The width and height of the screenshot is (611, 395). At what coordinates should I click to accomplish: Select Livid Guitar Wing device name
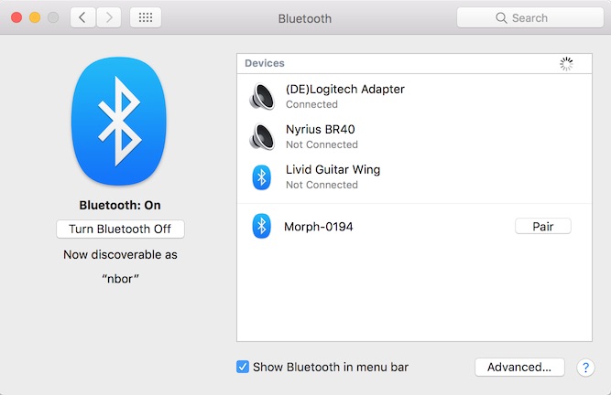tap(333, 169)
